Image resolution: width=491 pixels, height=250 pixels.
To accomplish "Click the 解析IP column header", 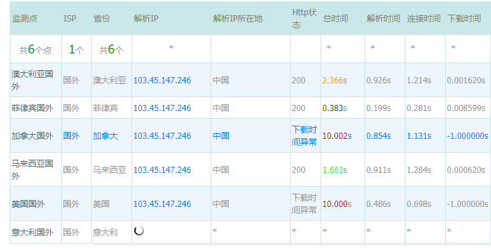I will 146,19.
